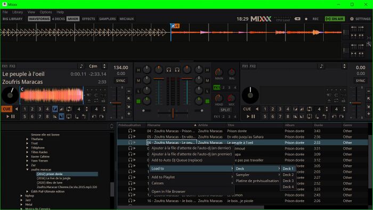
Task: Click the crossfader handle
Action: pos(173,112)
